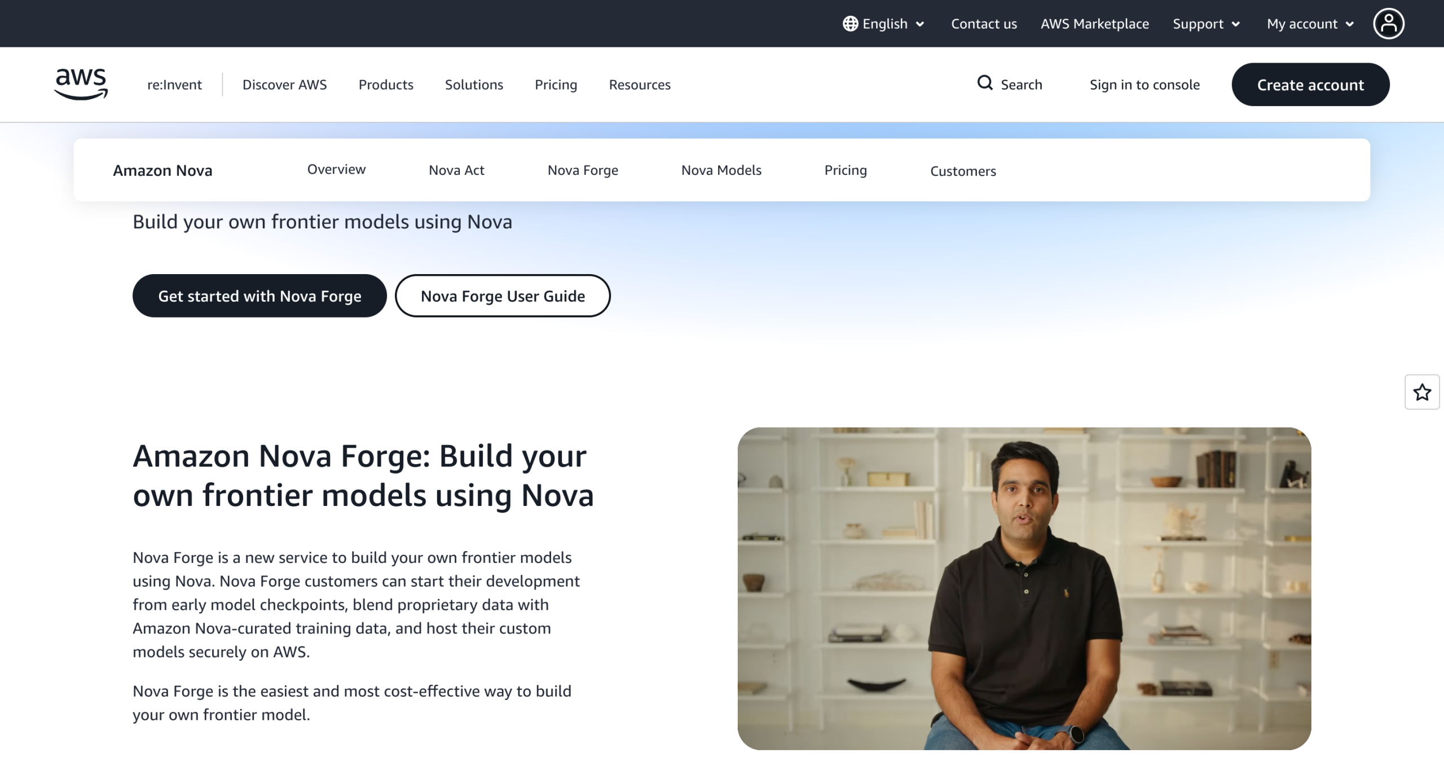
Task: Click Sign in to console link
Action: [1144, 85]
